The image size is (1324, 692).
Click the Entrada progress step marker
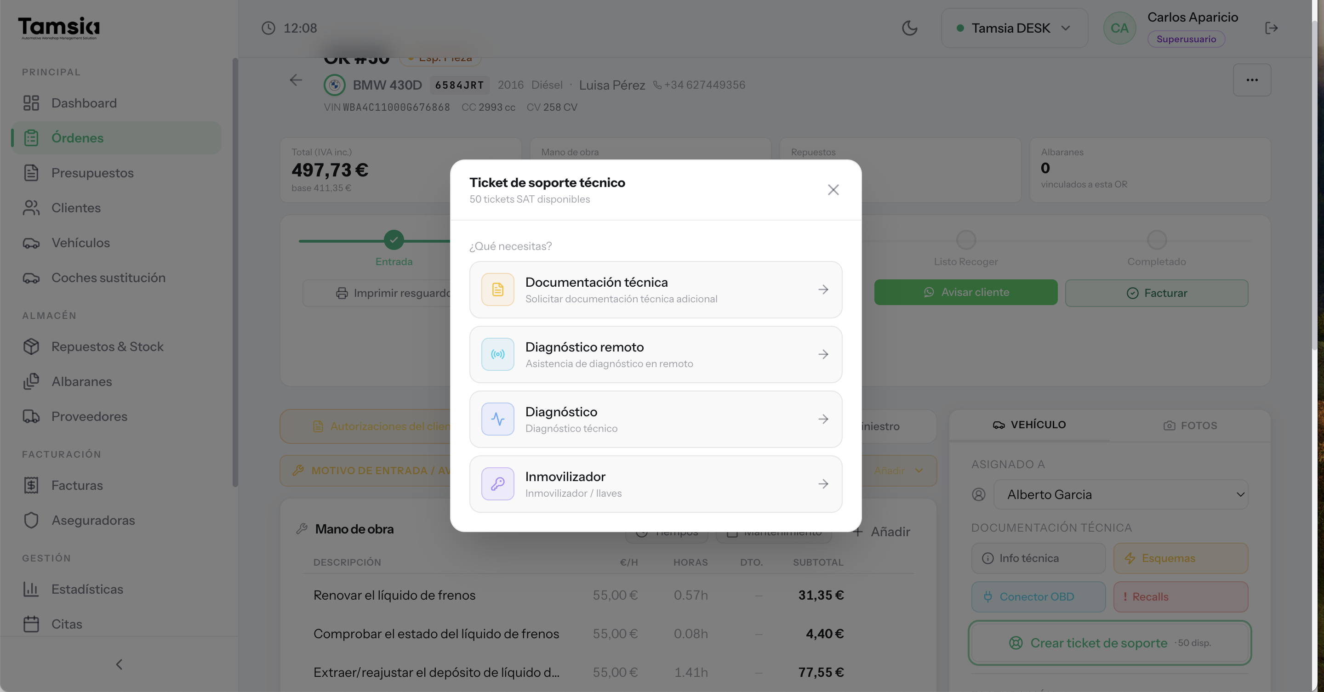pos(394,239)
